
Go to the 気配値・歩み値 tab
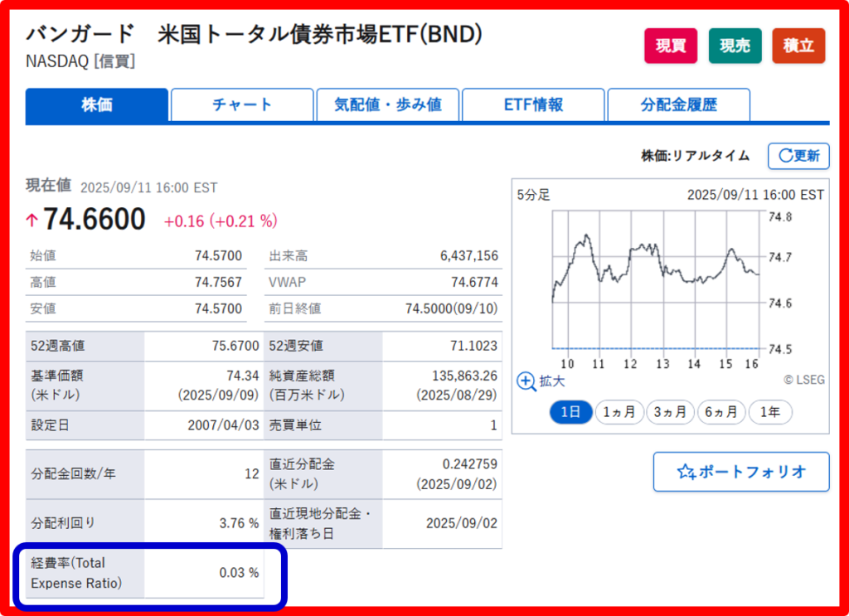coord(388,105)
